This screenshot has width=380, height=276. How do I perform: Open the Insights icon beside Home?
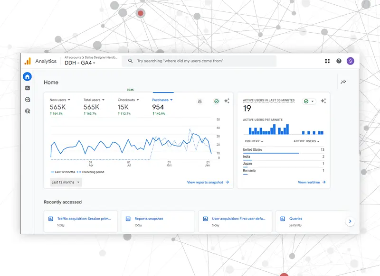pos(343,82)
